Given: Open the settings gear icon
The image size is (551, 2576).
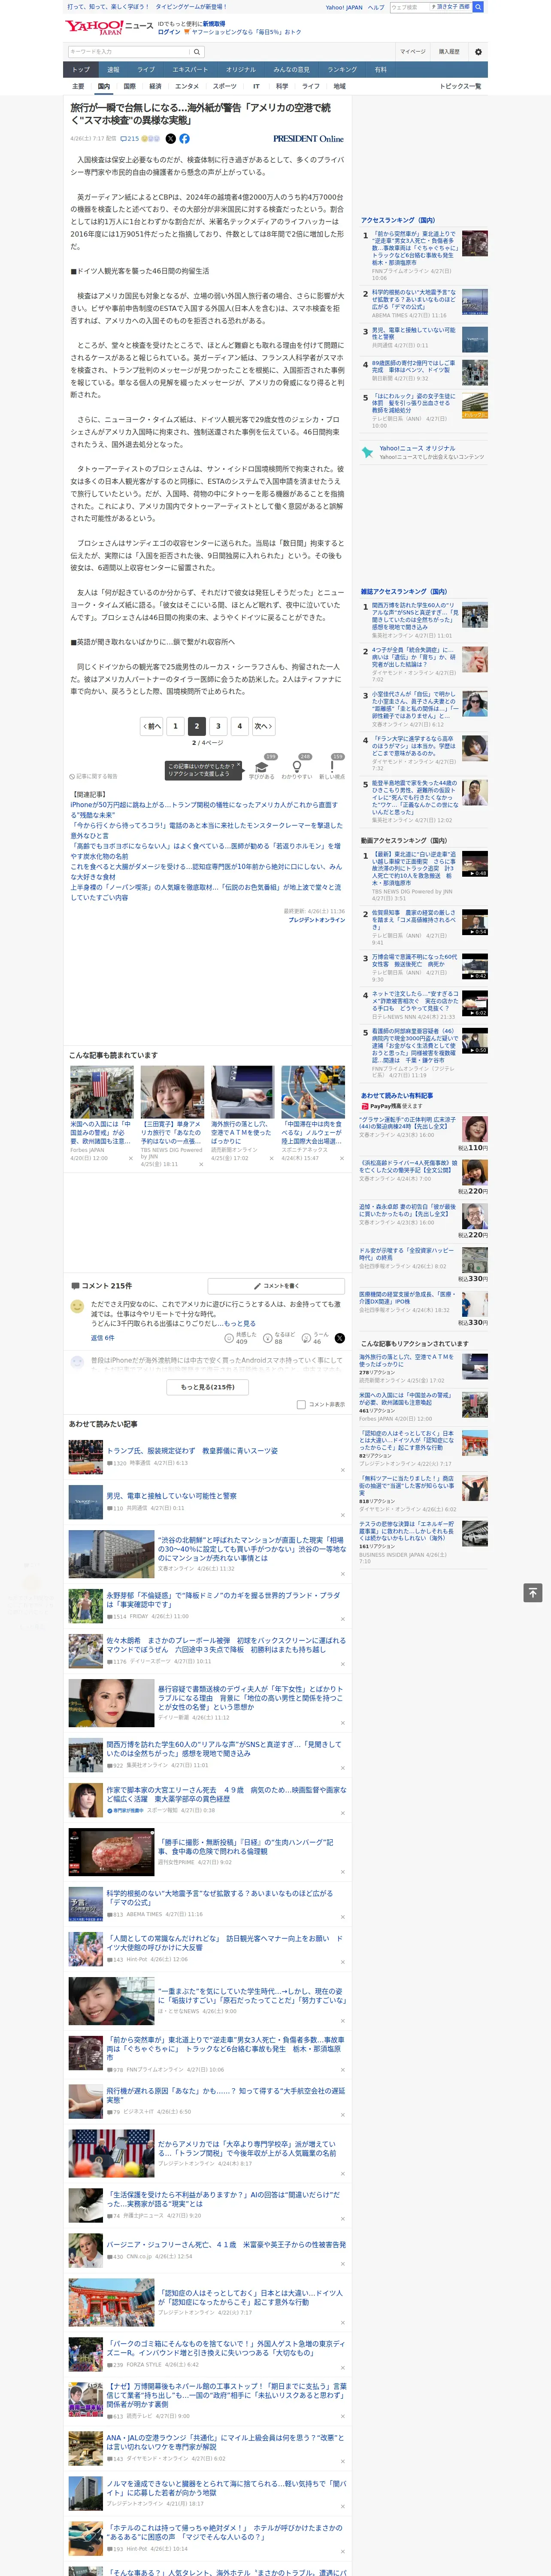Looking at the screenshot, I should point(478,52).
